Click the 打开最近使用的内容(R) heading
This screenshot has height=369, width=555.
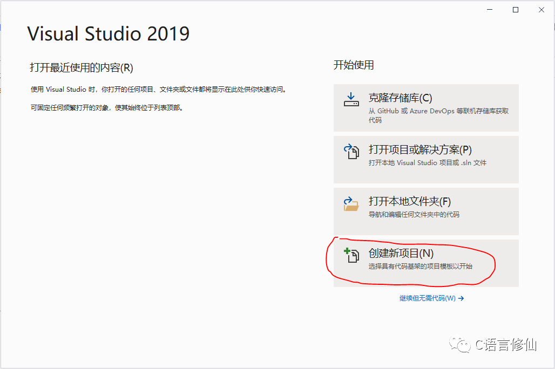(x=82, y=67)
